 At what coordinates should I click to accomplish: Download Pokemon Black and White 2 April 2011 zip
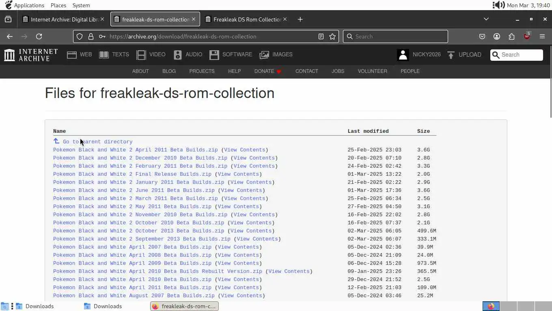tap(135, 150)
